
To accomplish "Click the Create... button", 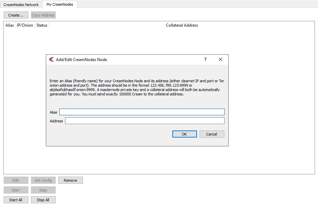I will (16, 15).
